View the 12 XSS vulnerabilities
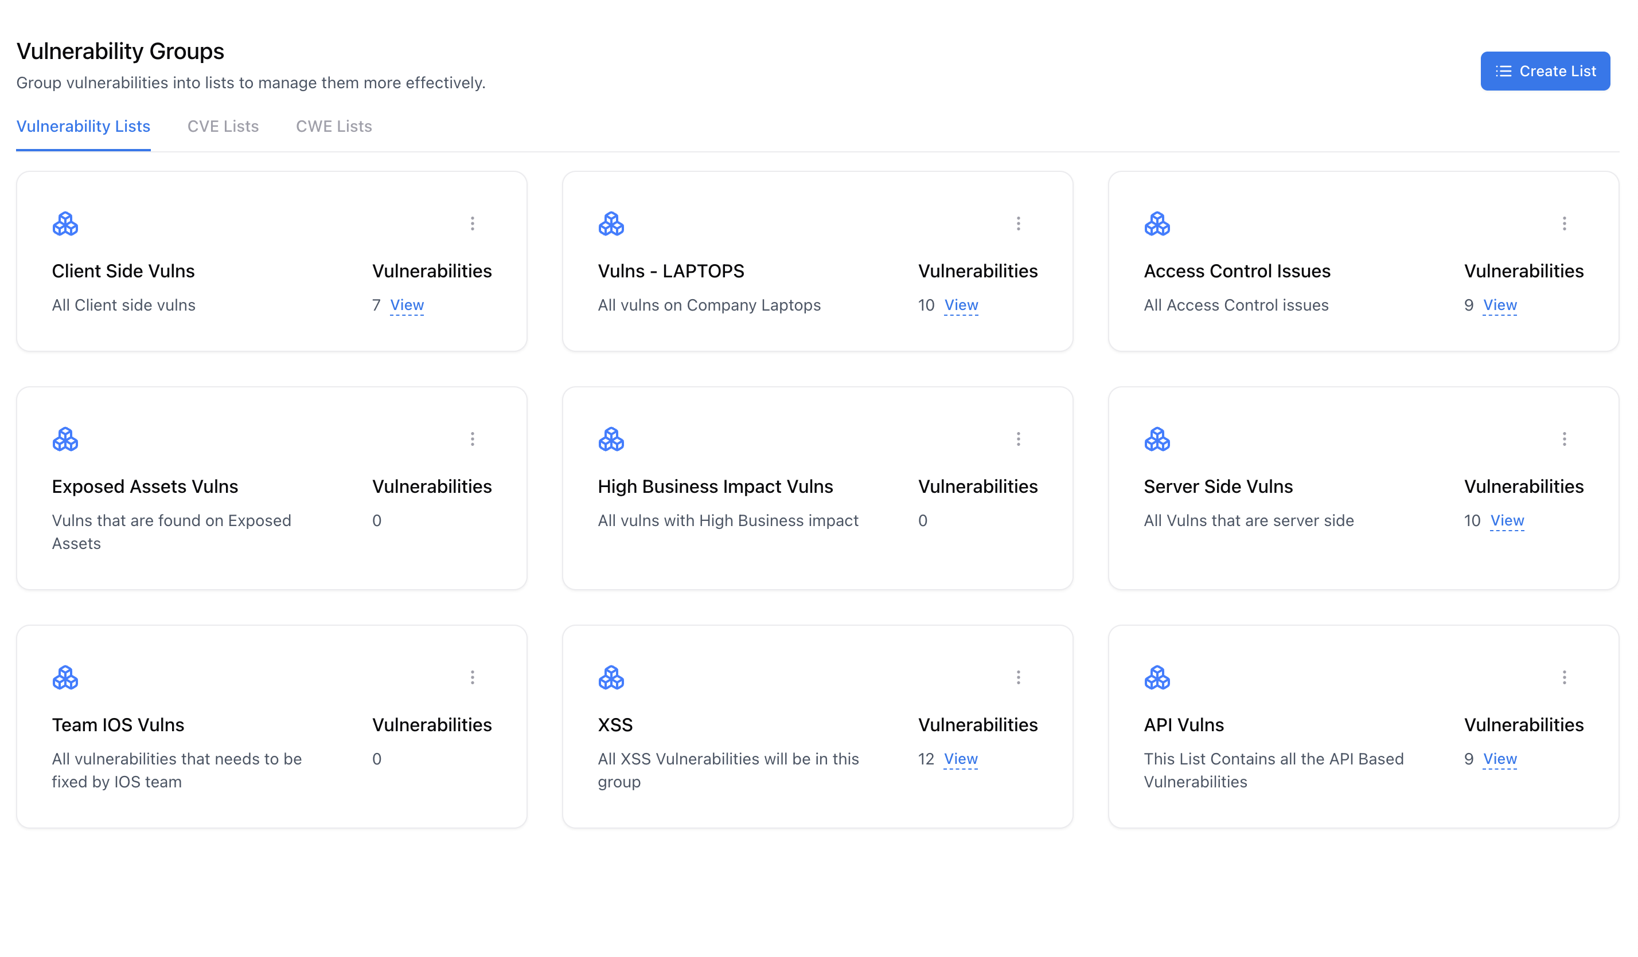 (x=960, y=758)
